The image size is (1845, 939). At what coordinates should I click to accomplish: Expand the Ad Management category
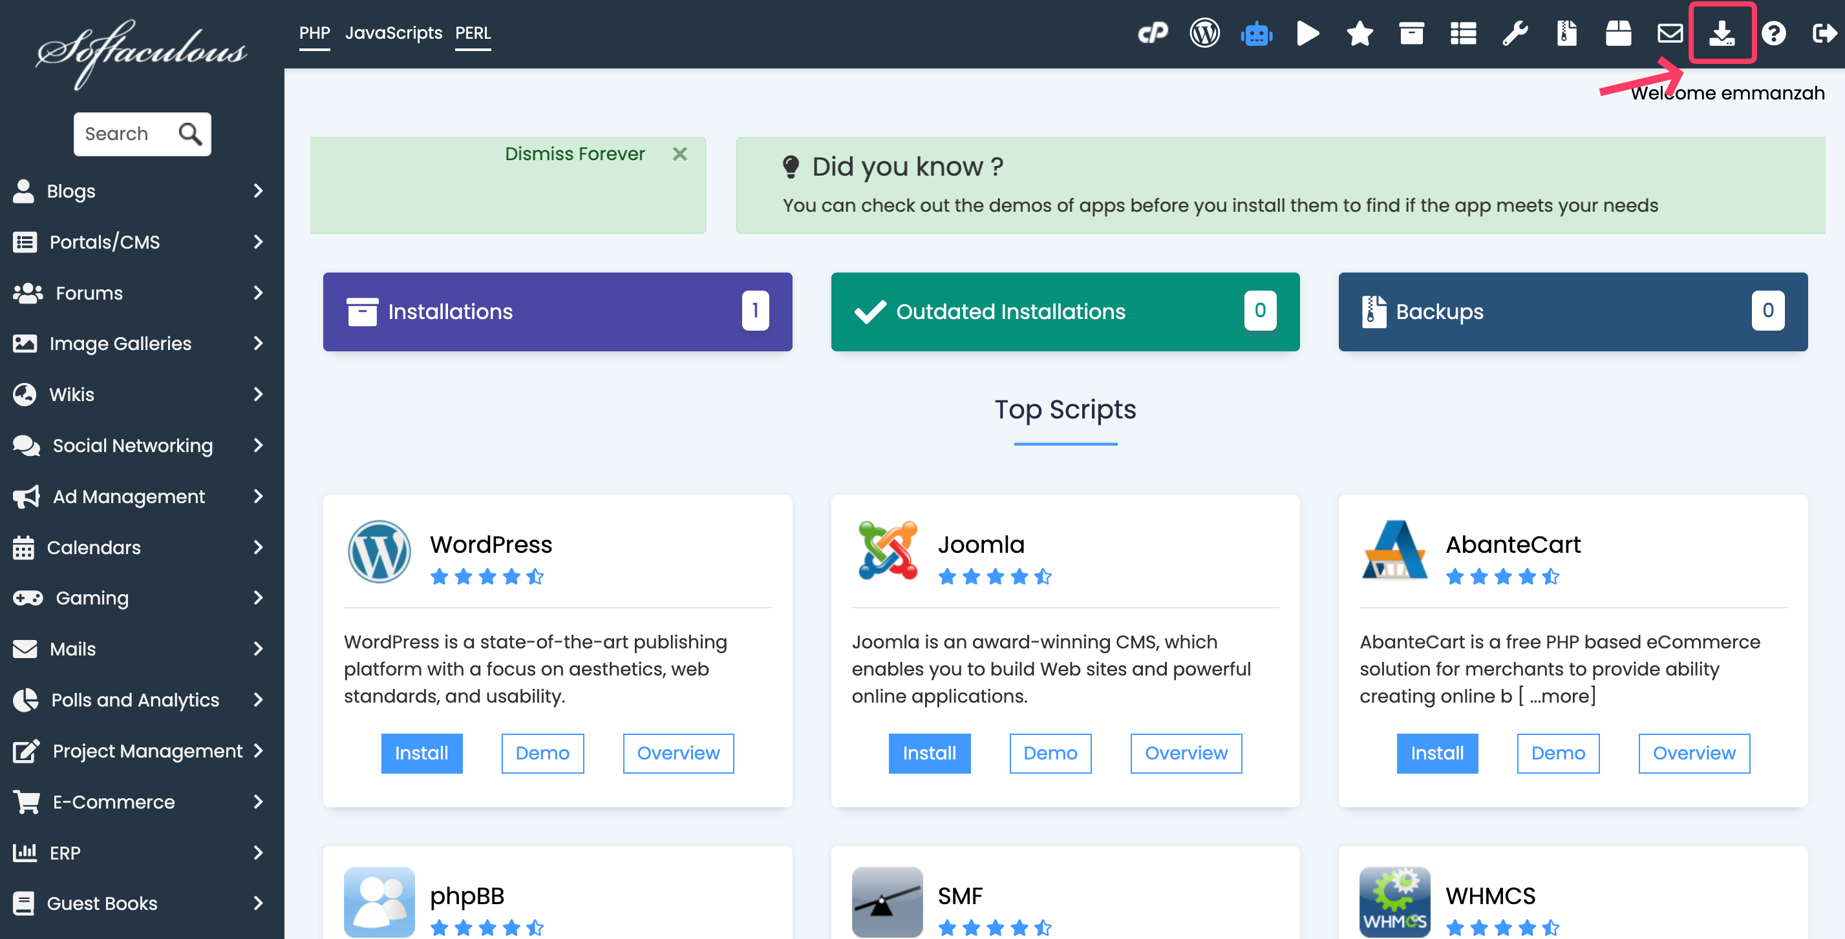click(x=142, y=496)
